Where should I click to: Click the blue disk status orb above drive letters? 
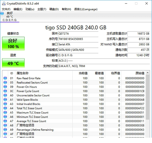[2, 13]
